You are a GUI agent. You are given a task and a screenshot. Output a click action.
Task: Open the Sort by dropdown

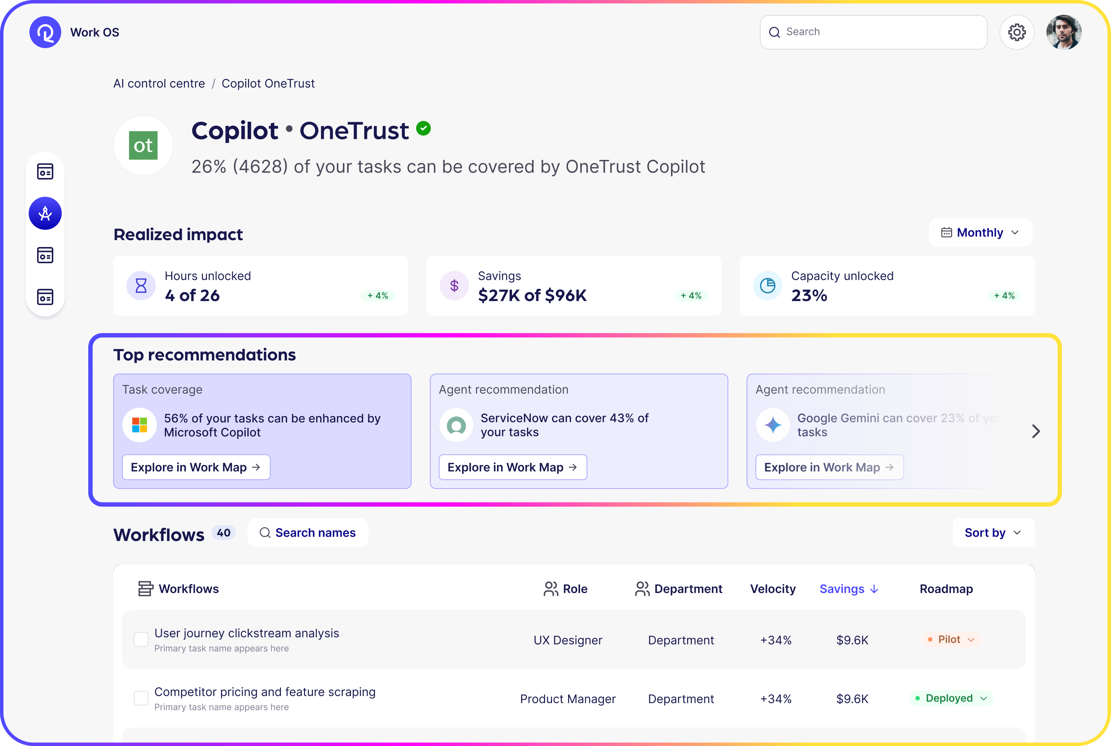993,533
